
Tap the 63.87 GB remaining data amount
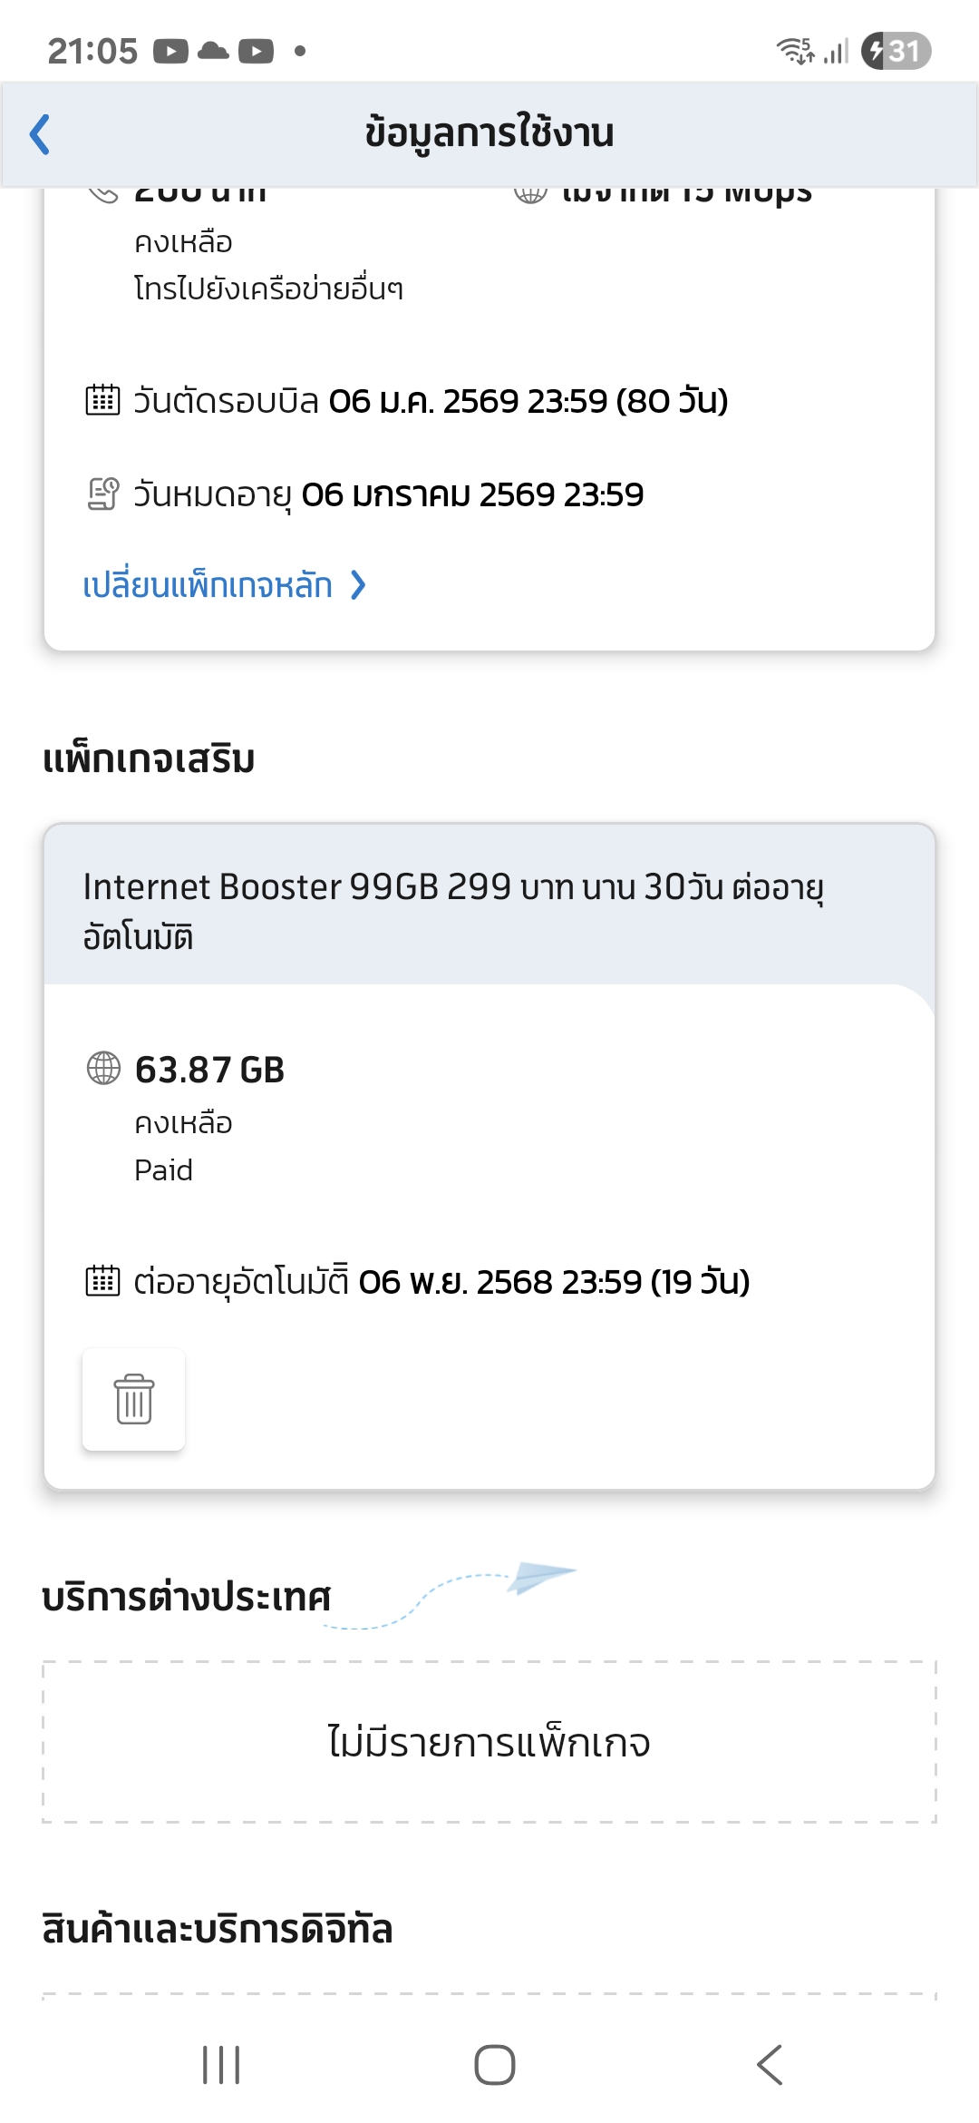tap(209, 1070)
